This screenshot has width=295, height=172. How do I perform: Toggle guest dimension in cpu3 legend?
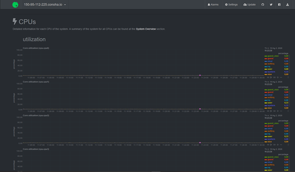point(269,159)
